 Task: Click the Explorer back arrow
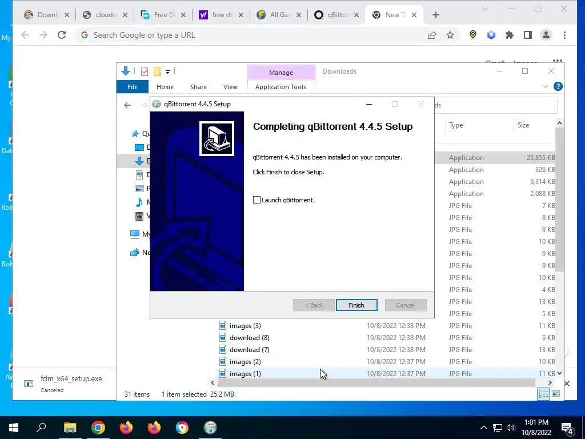click(127, 105)
